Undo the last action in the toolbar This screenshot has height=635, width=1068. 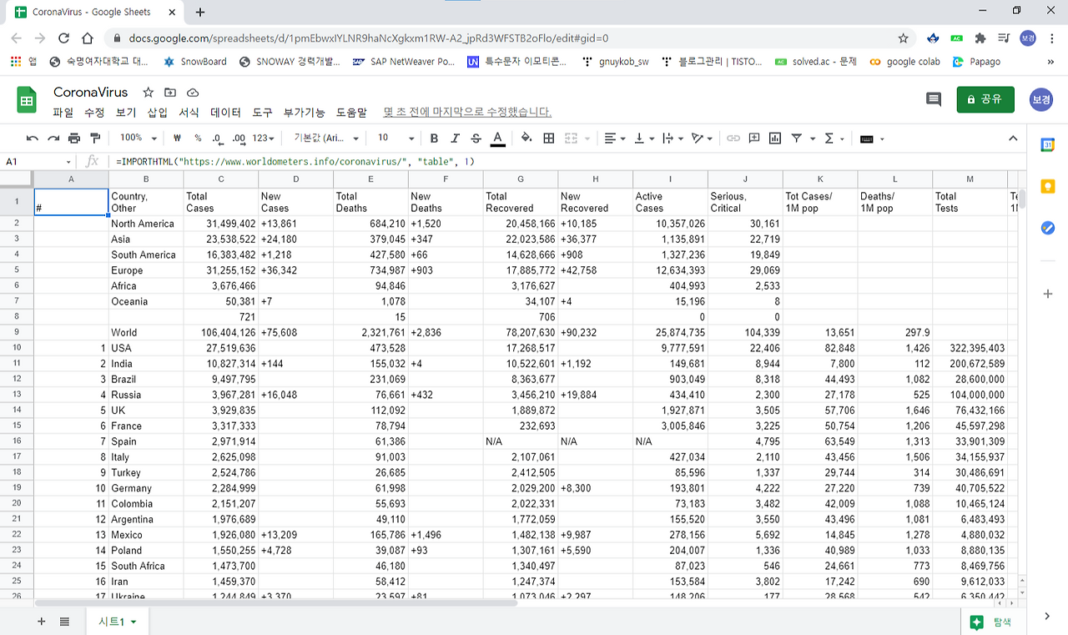[x=33, y=139]
